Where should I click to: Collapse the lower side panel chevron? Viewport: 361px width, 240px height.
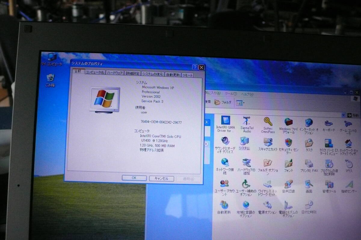pos(207,144)
